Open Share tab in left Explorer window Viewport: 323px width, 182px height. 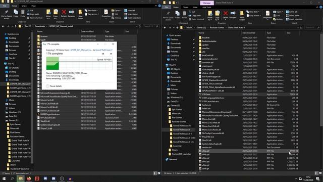click(24, 6)
